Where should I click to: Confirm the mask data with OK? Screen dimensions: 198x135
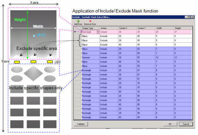[x=170, y=124]
